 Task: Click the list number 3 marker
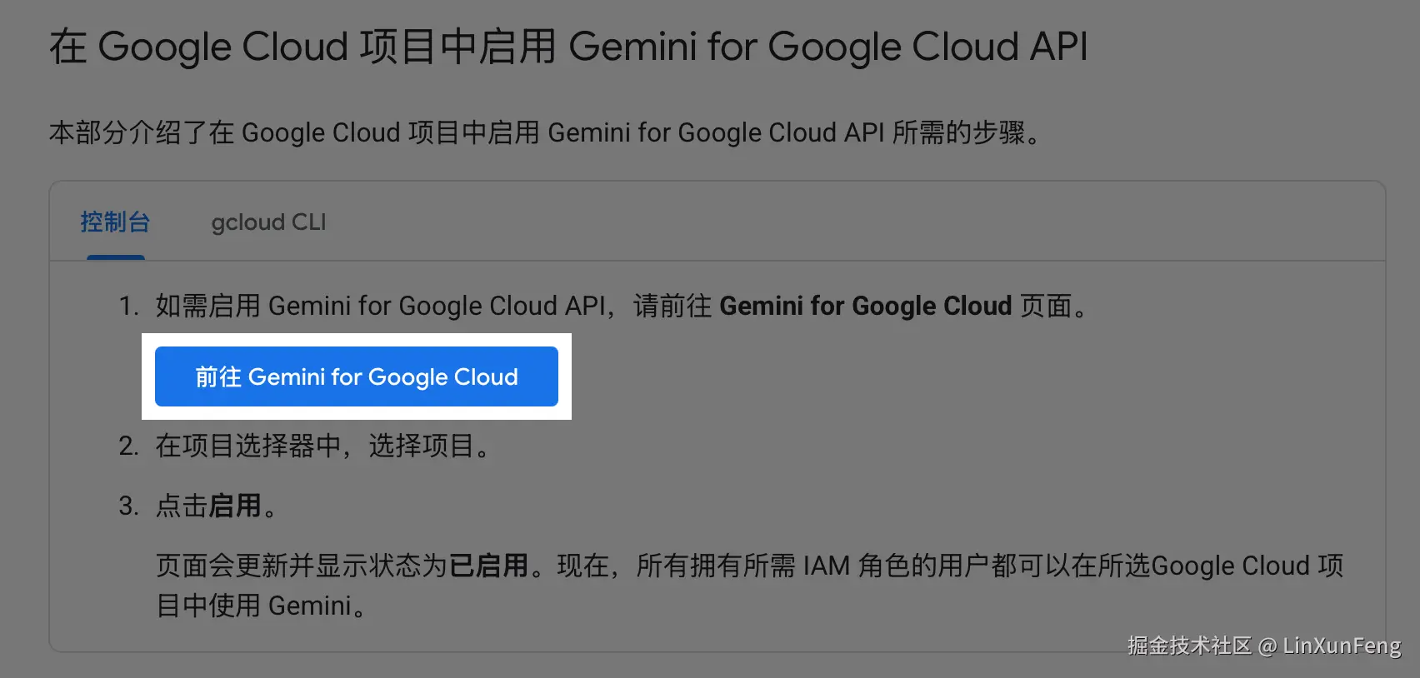pos(127,506)
